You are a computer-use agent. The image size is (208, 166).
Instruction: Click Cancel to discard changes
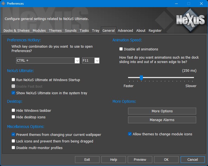pos(193,159)
